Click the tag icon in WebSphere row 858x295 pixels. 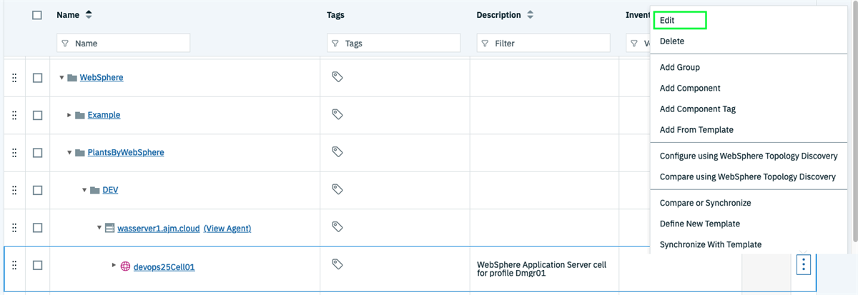[x=338, y=76]
